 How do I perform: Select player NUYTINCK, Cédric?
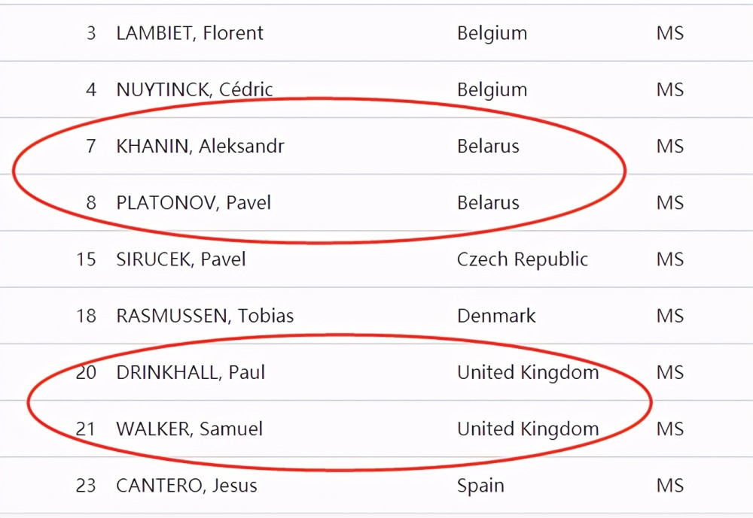(194, 89)
